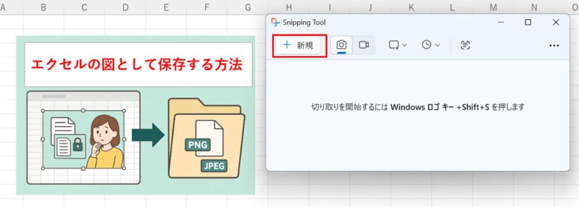Viewport: 579px width, 207px height.
Task: Open the three-dots See more menu
Action: click(554, 45)
